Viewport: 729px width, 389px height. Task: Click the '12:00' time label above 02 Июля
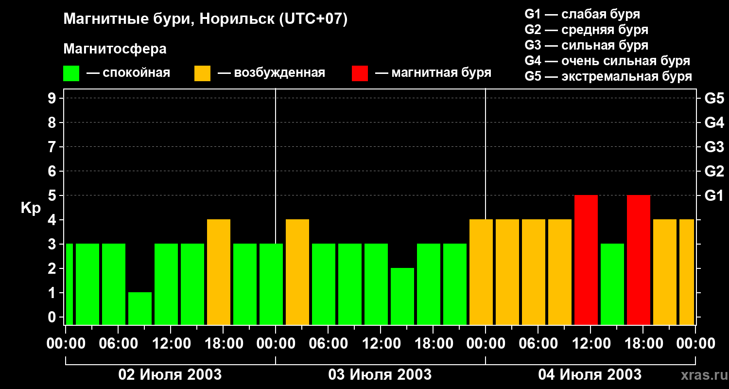click(171, 343)
